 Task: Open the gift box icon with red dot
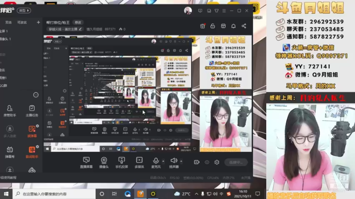(x=203, y=26)
